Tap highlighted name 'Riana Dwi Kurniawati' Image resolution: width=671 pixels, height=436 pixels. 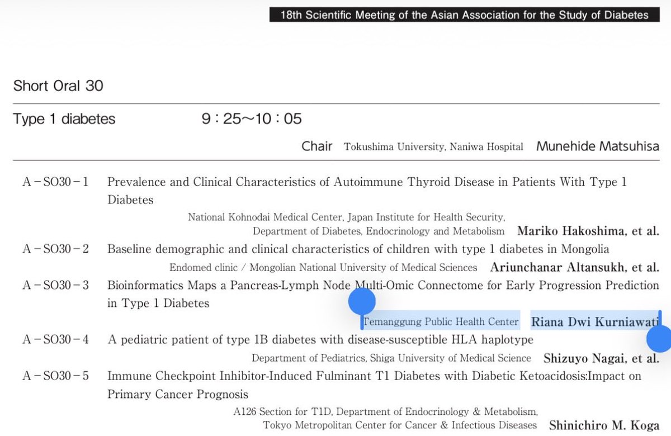coord(595,322)
